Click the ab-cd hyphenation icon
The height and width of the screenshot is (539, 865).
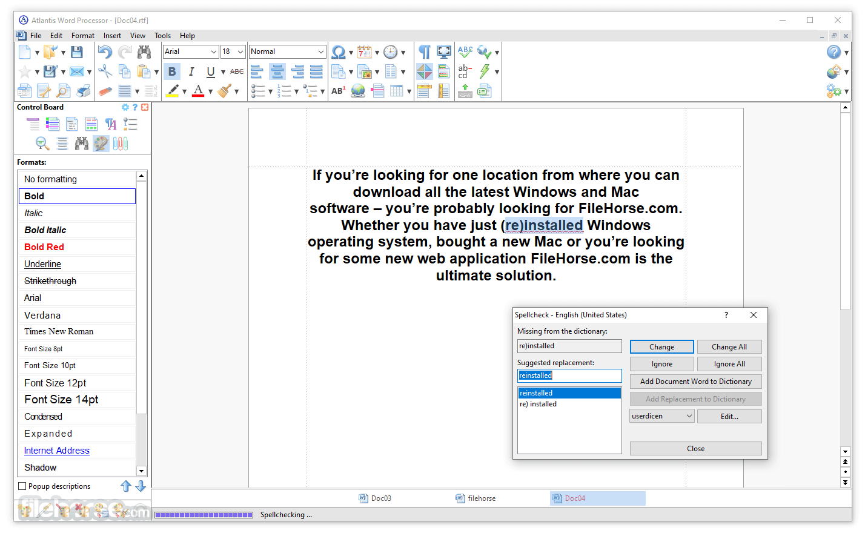tap(465, 71)
